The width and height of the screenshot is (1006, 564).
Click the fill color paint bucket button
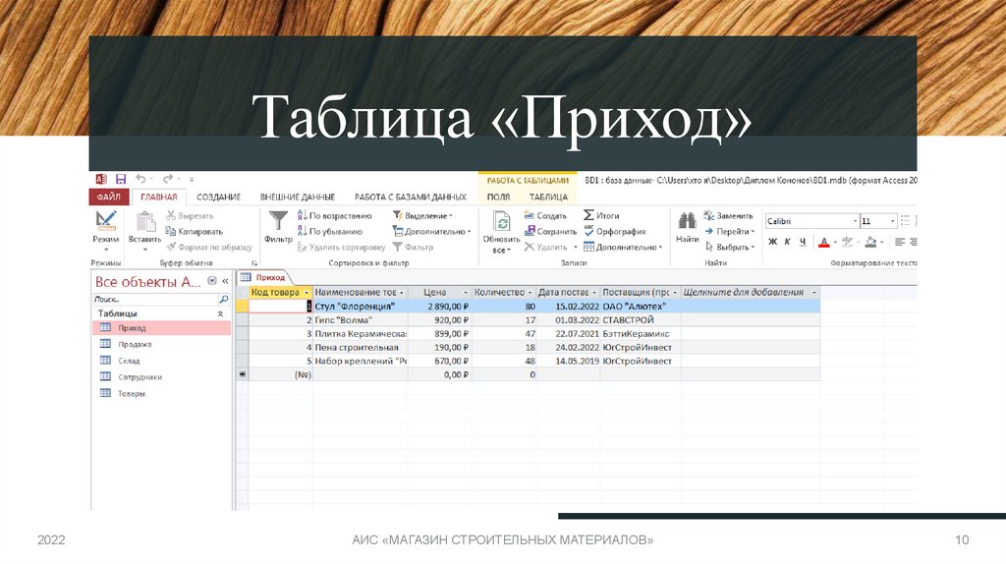(870, 242)
